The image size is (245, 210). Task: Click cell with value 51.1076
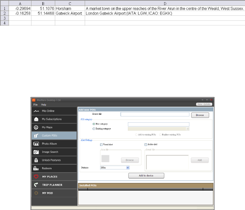[43, 9]
